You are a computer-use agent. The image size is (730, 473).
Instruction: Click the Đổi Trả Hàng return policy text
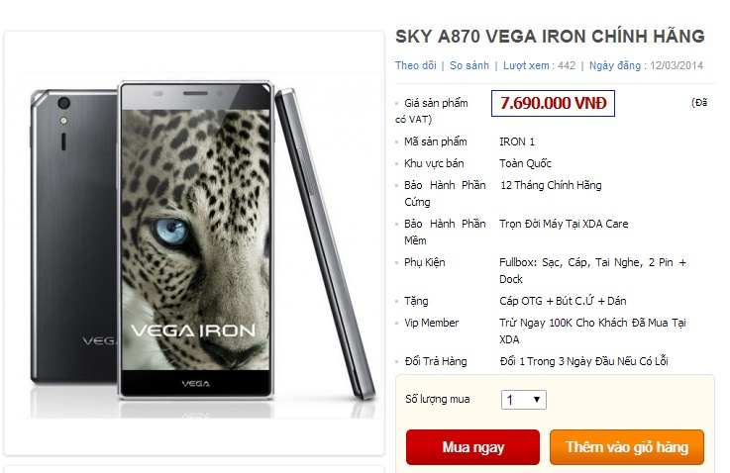click(x=582, y=361)
